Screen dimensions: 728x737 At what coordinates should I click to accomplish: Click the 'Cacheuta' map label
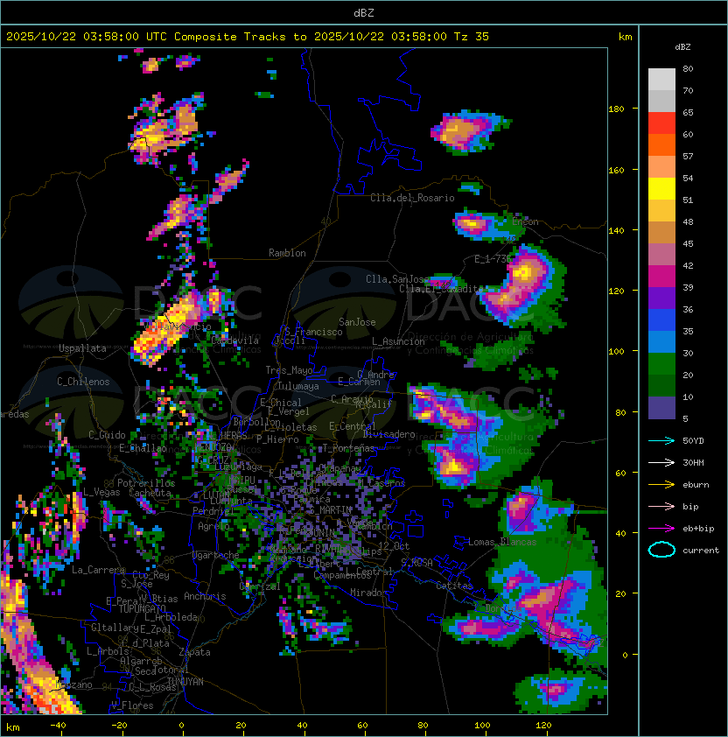pos(150,493)
